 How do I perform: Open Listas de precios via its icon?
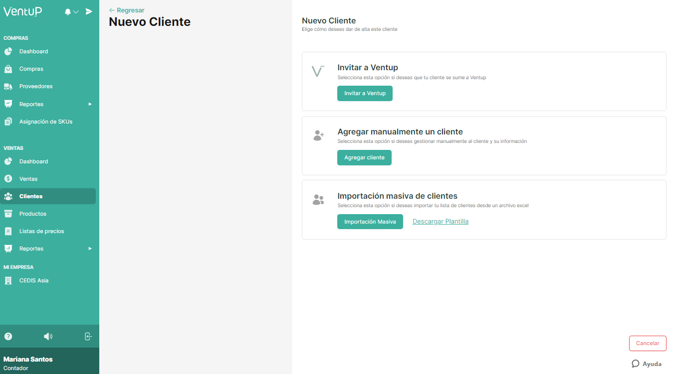click(x=8, y=231)
